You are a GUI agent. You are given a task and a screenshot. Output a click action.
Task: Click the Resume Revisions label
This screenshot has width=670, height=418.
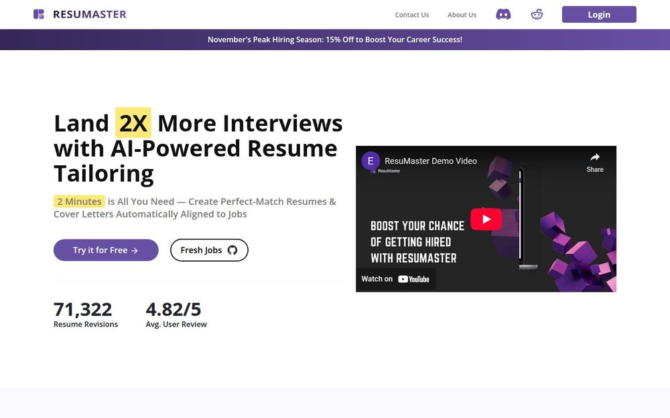click(x=86, y=324)
